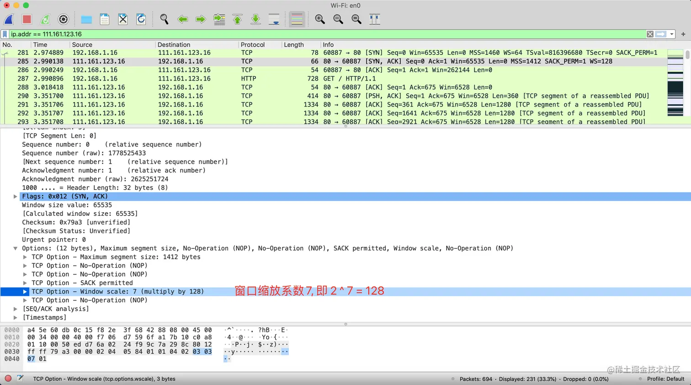691x385 pixels.
Task: Reload this capture file
Action: point(141,19)
